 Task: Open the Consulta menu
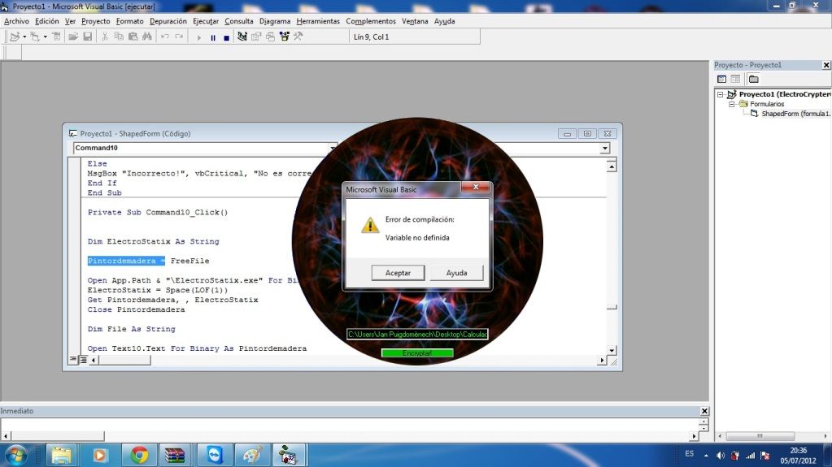click(239, 21)
